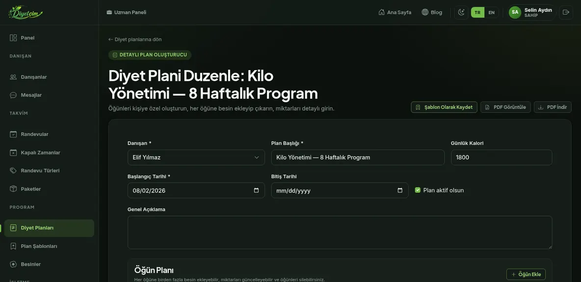Click the Plan Şablonları bookmark icon
This screenshot has height=282, width=581.
click(x=13, y=246)
